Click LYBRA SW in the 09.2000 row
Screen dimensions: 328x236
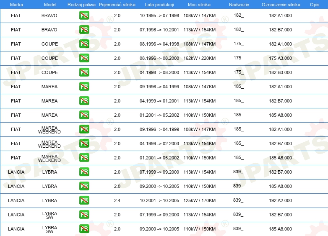[49, 229]
